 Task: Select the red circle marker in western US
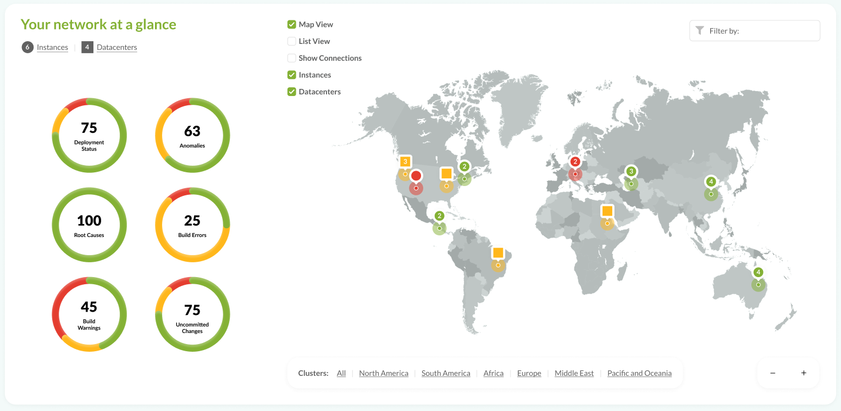tap(416, 176)
